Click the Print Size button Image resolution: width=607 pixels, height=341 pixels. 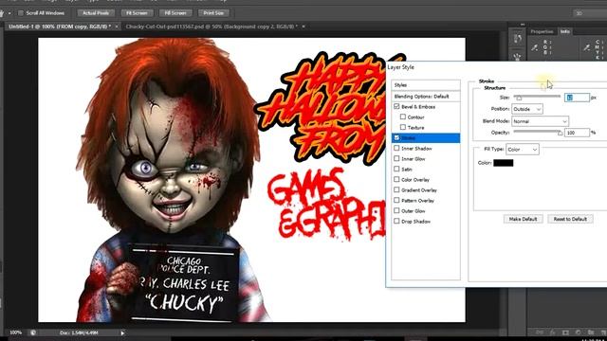213,13
